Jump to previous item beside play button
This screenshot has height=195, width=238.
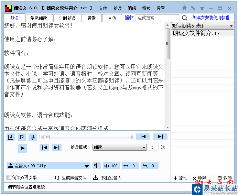[x=44, y=148]
